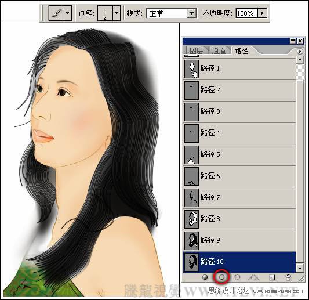Make work path from selection icon

253,277
